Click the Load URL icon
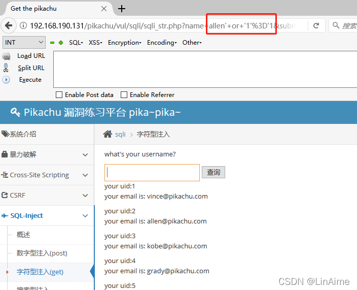The width and height of the screenshot is (357, 290). (6, 56)
